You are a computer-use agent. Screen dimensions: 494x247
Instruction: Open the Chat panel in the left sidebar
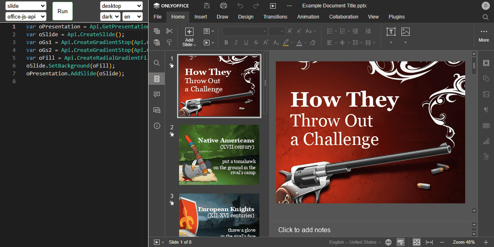157,110
